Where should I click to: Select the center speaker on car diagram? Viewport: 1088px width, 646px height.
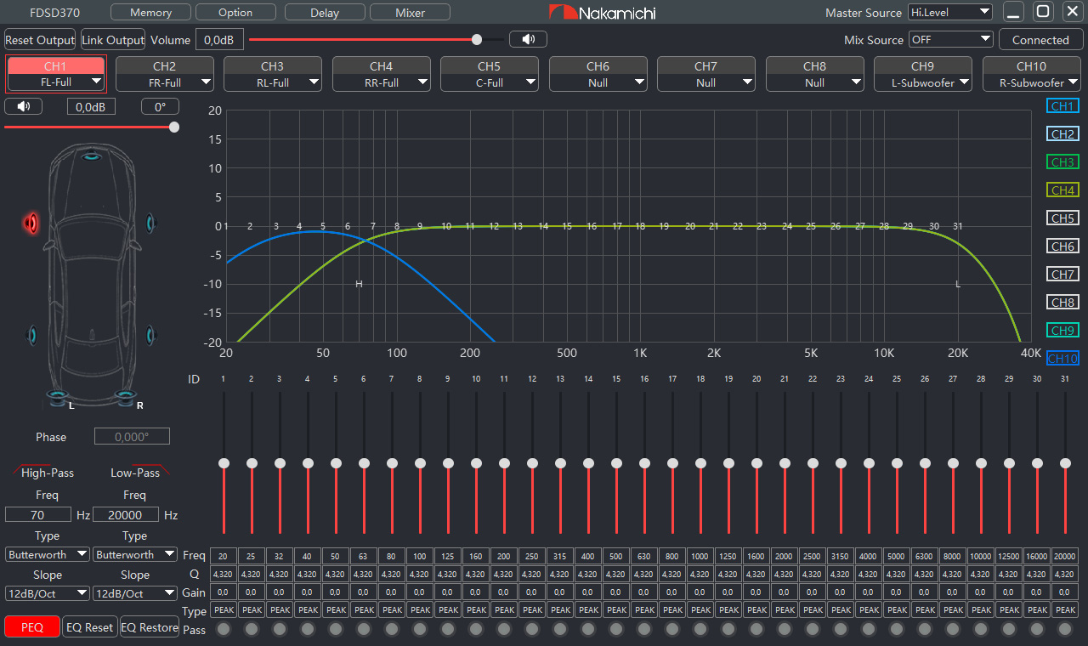pos(91,156)
